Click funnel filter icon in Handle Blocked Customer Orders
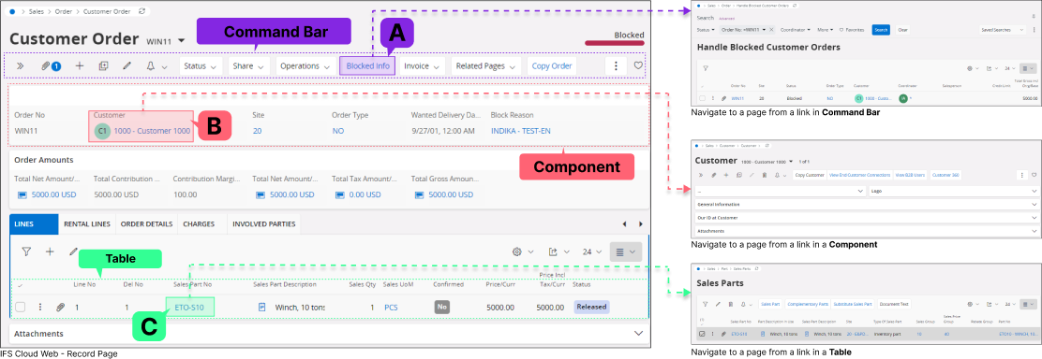 point(706,67)
